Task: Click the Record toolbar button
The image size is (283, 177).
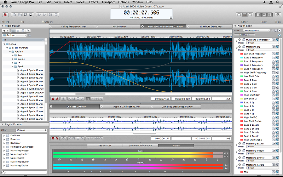Action: (x=6, y=15)
